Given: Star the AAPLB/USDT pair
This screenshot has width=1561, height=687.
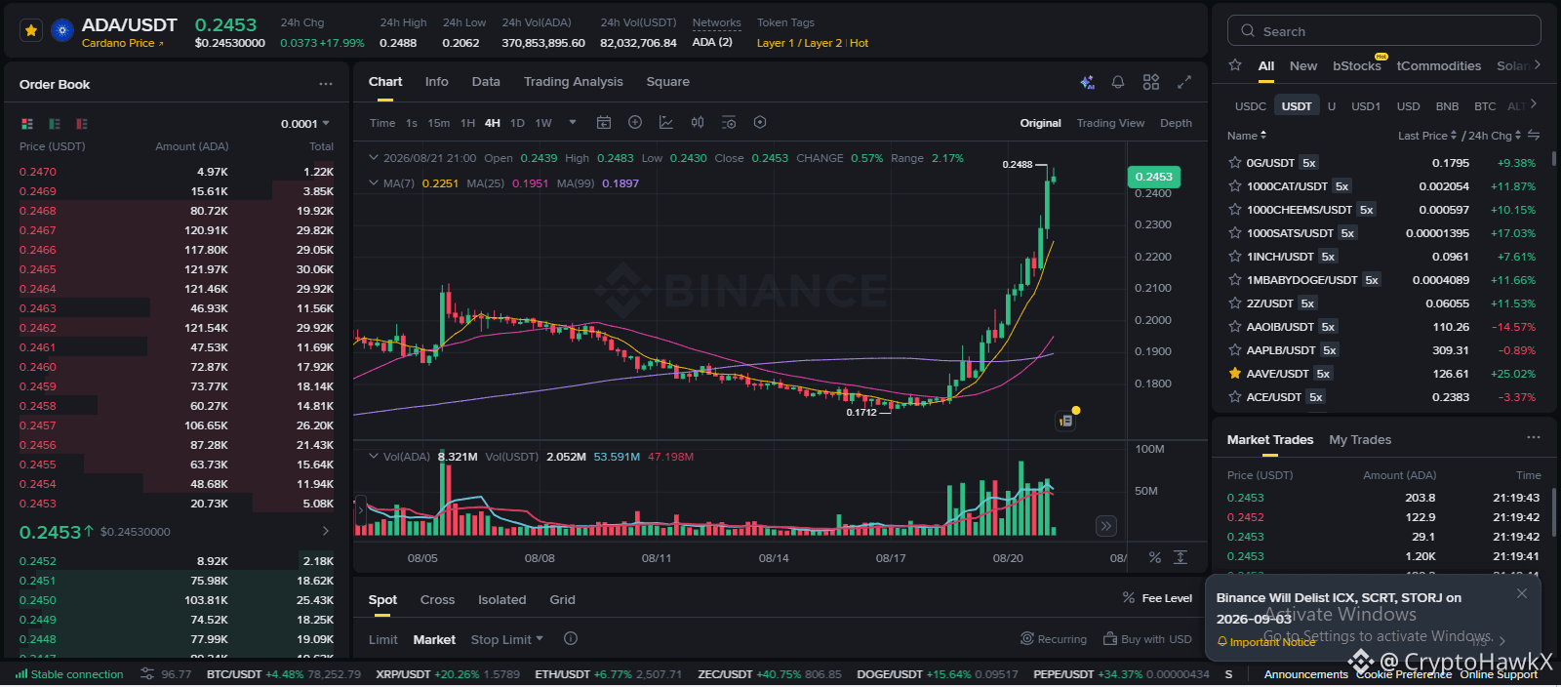Looking at the screenshot, I should click(x=1235, y=350).
